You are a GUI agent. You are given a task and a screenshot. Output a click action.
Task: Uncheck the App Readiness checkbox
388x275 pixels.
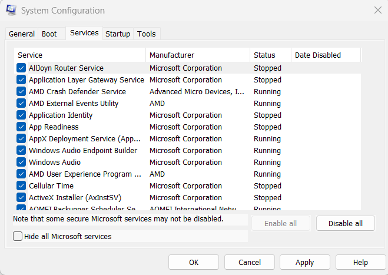(21, 127)
